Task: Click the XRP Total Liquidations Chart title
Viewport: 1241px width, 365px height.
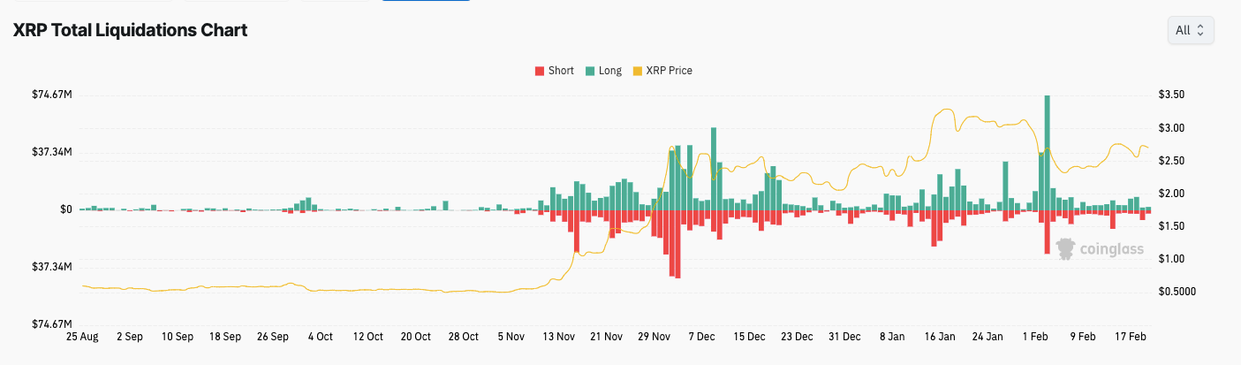Action: point(129,30)
